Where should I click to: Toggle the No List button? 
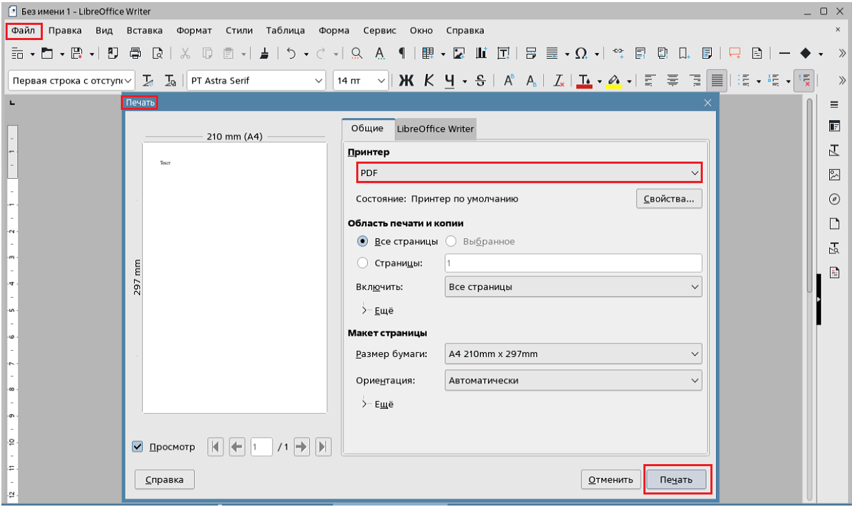(803, 81)
